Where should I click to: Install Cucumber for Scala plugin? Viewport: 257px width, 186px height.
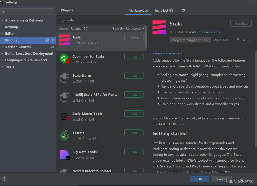pos(134,57)
